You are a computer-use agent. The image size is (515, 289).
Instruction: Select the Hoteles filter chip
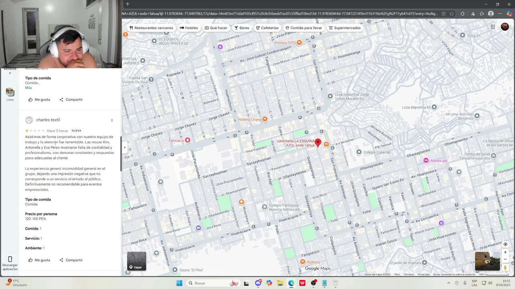click(x=189, y=28)
